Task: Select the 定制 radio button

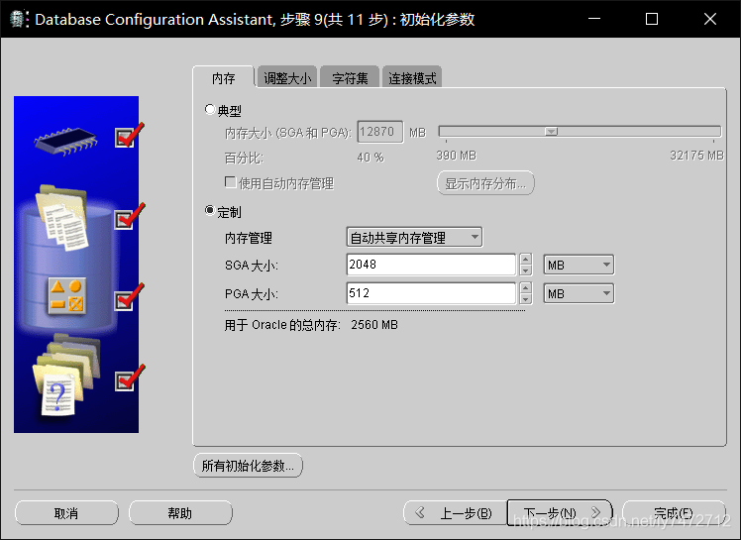Action: pyautogui.click(x=210, y=210)
